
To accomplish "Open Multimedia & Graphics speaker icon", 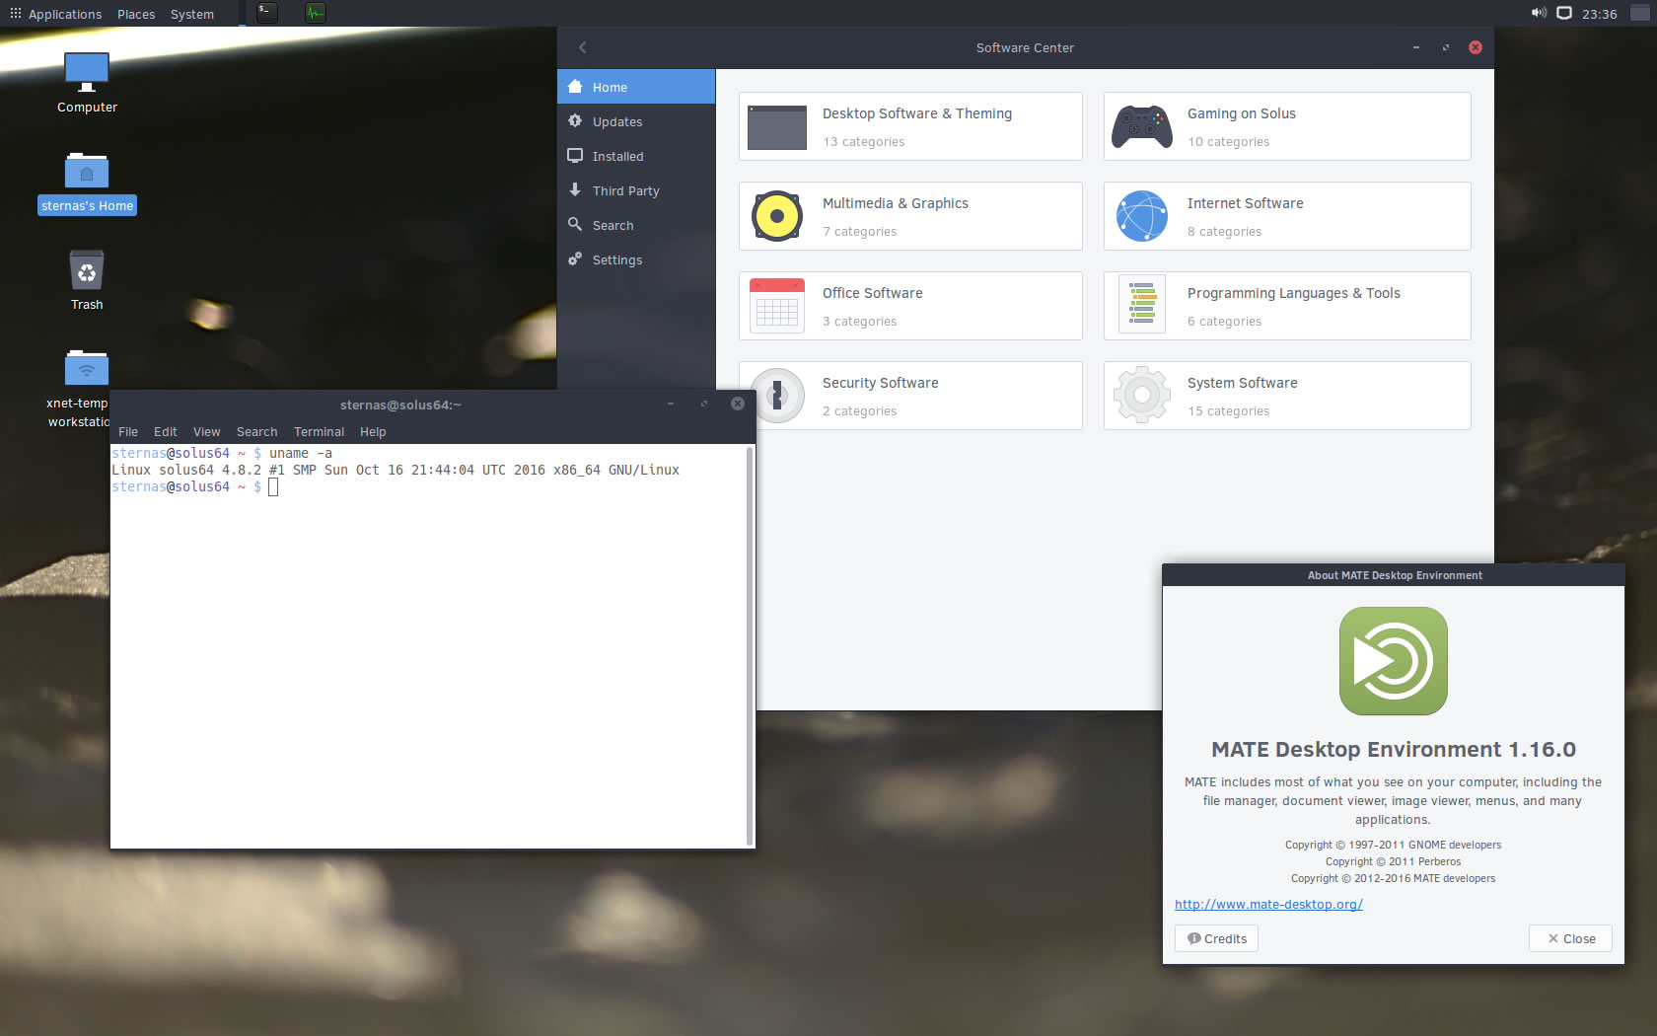I will click(777, 216).
